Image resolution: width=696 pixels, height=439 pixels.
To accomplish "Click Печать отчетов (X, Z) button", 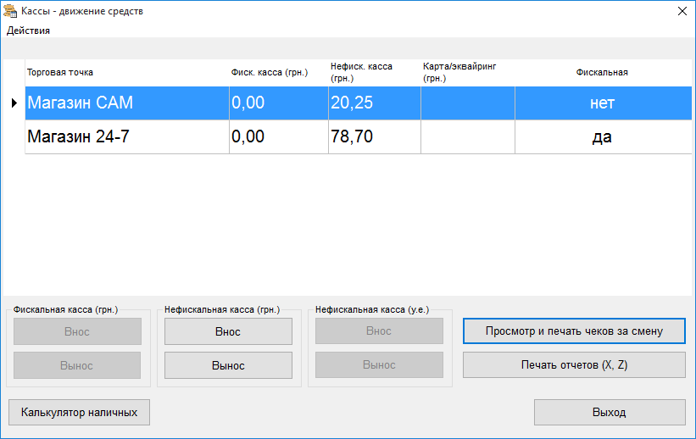I will click(x=574, y=364).
